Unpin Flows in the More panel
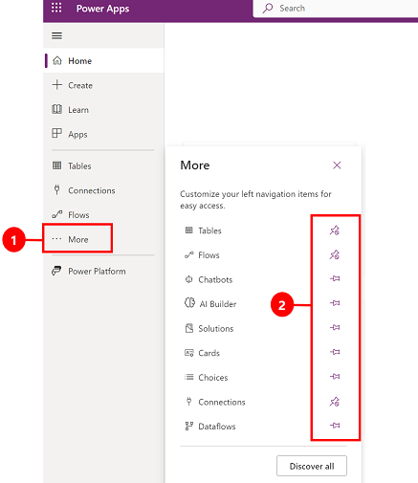The width and height of the screenshot is (418, 483). (335, 254)
